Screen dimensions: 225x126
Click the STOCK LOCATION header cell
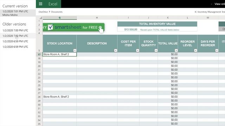[x=60, y=43]
